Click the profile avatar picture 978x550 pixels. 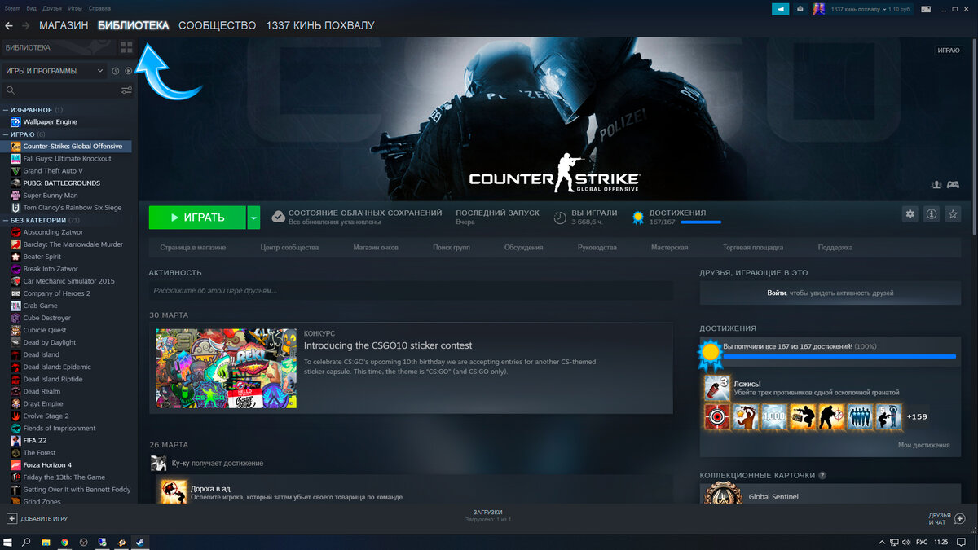pyautogui.click(x=818, y=8)
